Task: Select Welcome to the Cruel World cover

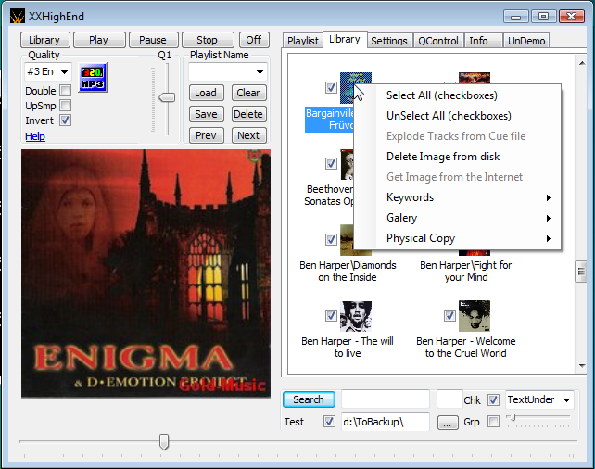Action: pos(475,316)
